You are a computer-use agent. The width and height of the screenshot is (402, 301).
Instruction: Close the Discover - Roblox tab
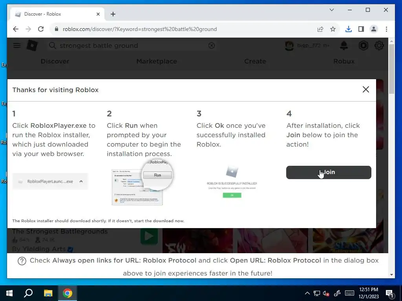point(98,14)
